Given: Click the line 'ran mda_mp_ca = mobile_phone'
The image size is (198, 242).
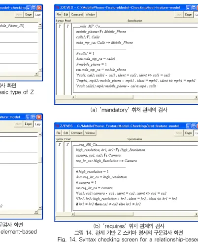Looking at the screenshot, I should 101,70.
